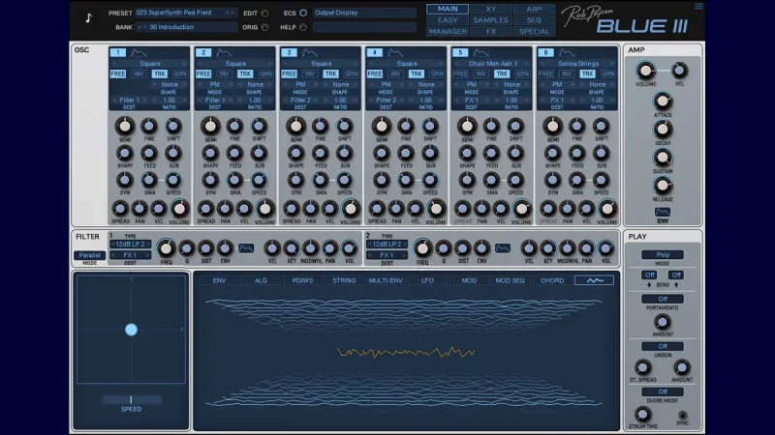The height and width of the screenshot is (435, 775).
Task: Click Filter 1 envelope curve icon
Action: coord(246,248)
